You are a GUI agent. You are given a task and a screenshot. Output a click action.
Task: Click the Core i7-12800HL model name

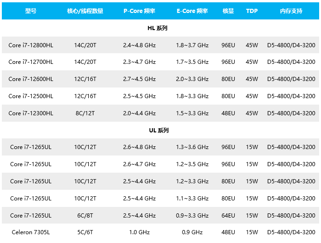coord(30,45)
